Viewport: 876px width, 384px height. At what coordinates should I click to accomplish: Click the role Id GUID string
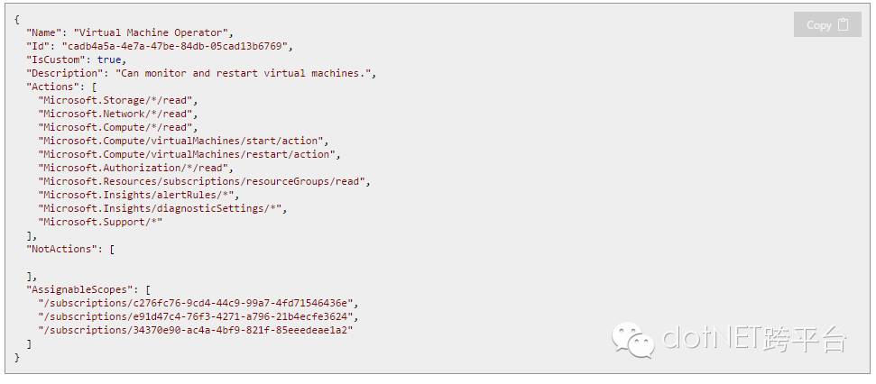pyautogui.click(x=176, y=46)
